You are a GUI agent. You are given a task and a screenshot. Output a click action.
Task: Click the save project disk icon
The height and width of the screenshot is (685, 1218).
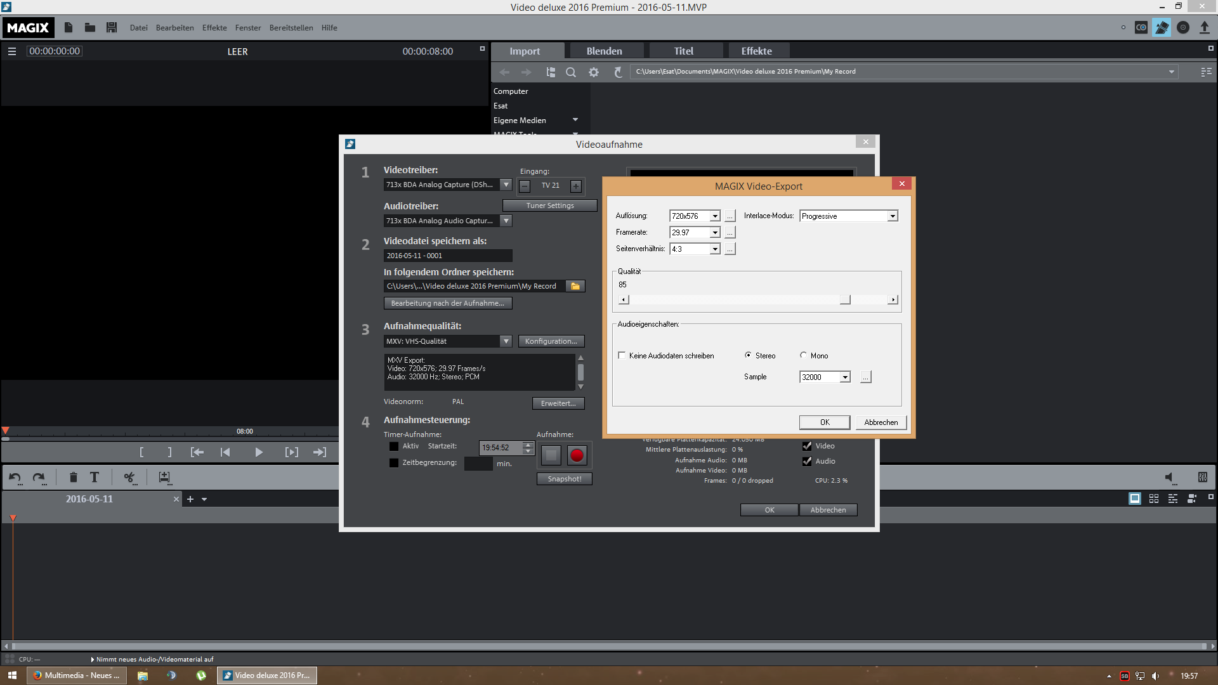pos(112,27)
